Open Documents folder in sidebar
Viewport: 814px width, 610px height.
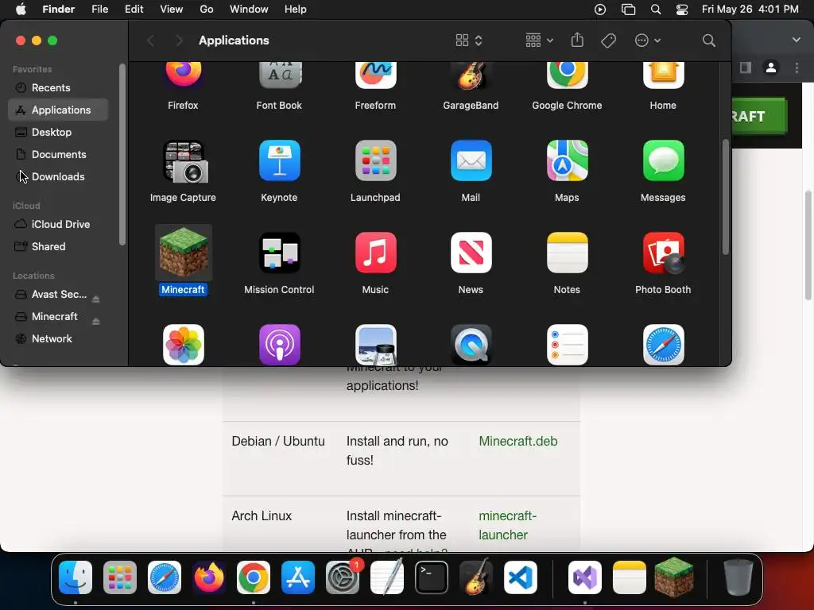[x=58, y=155]
